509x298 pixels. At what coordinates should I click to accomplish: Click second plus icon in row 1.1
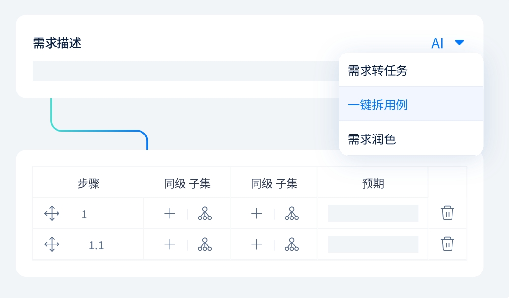coord(256,244)
